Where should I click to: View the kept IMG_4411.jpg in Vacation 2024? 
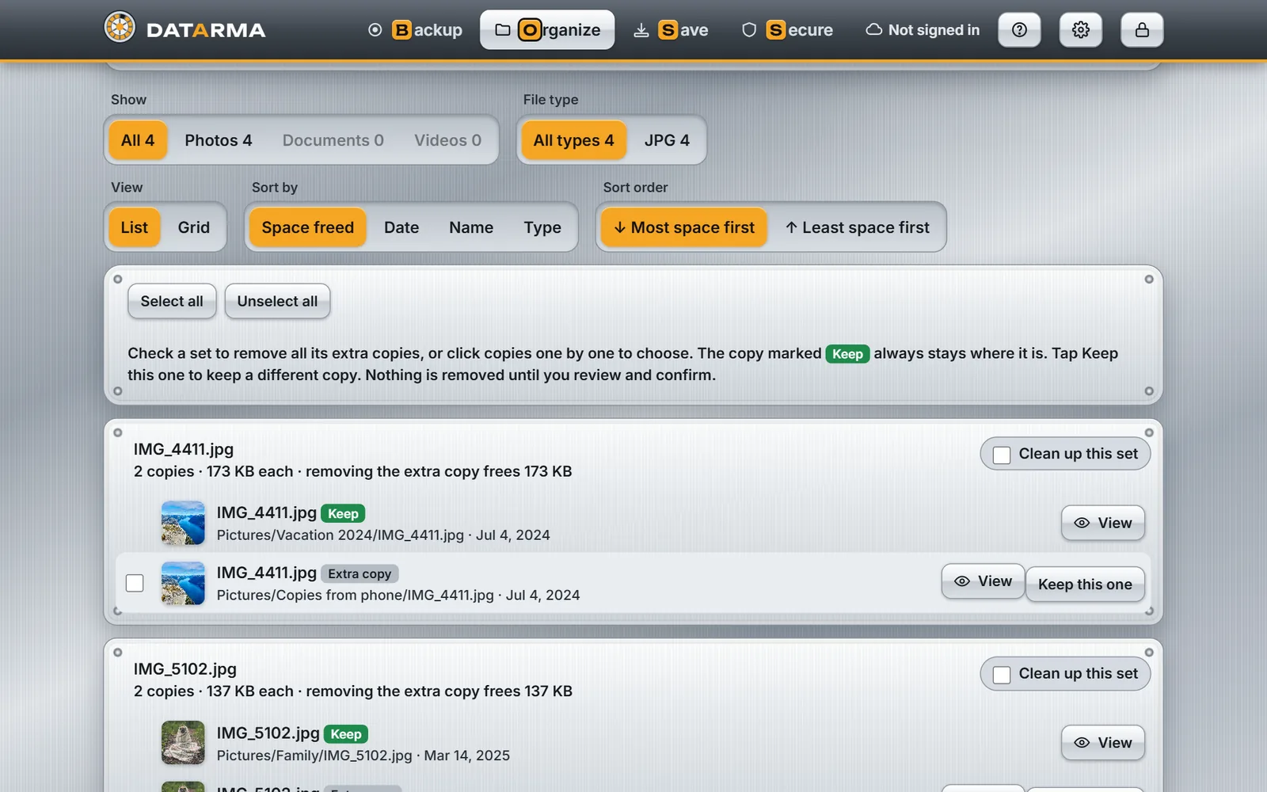click(1103, 523)
